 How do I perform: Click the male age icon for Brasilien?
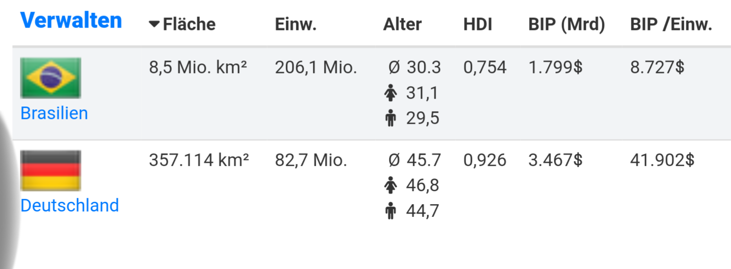pyautogui.click(x=390, y=119)
